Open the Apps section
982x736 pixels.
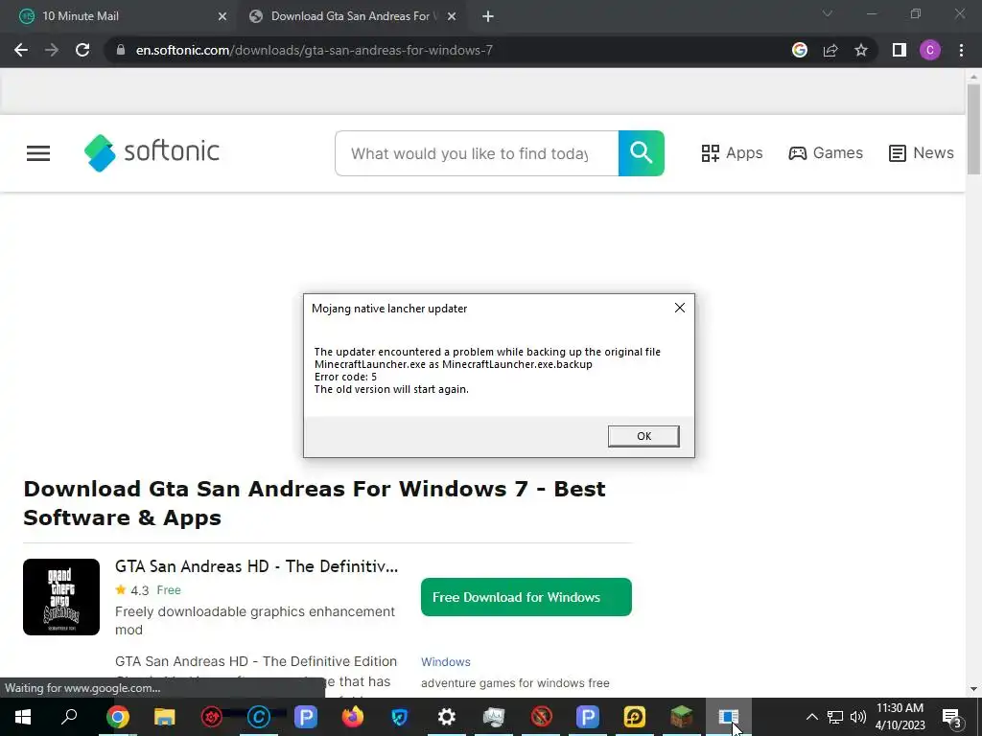tap(732, 153)
